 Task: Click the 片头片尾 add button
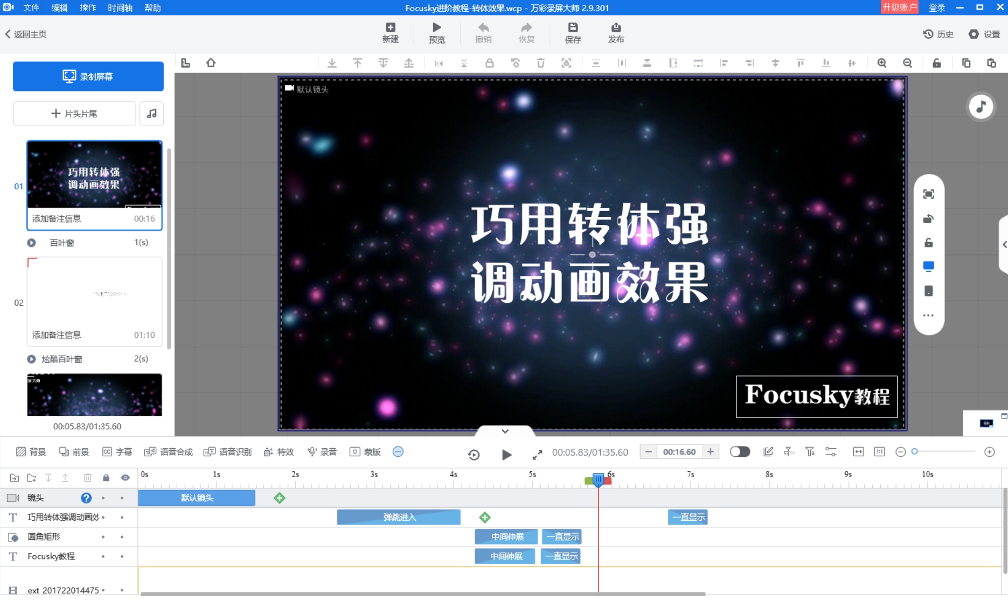(x=74, y=114)
